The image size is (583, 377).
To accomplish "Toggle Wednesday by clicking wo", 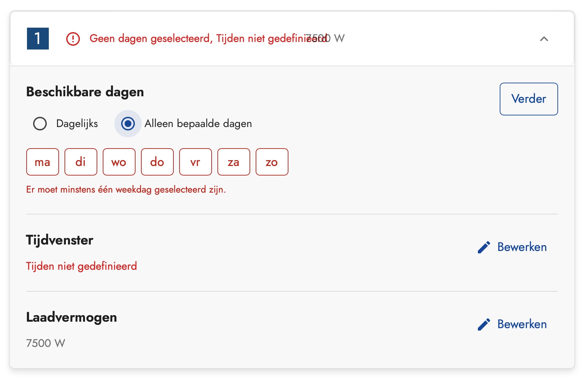I will [x=119, y=162].
